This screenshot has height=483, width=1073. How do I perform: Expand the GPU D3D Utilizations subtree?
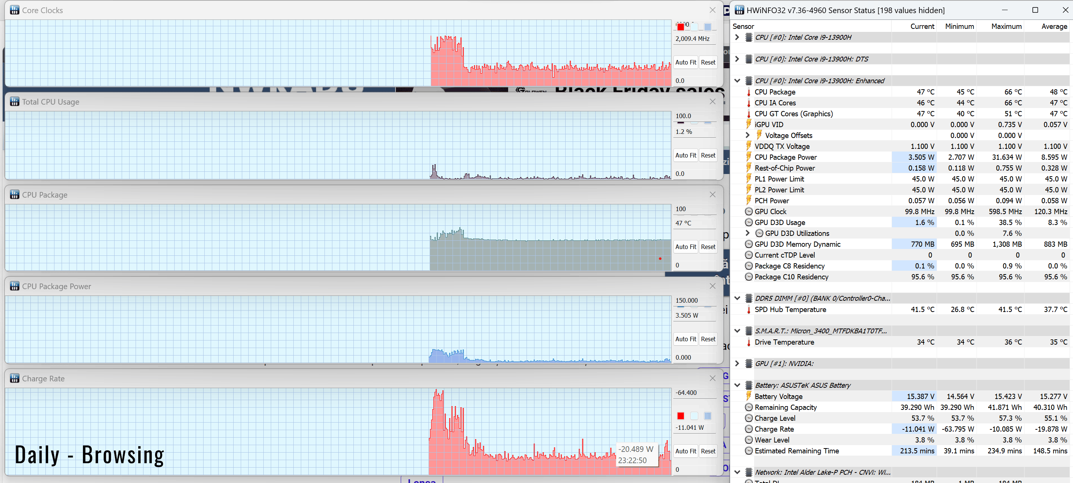(x=748, y=233)
